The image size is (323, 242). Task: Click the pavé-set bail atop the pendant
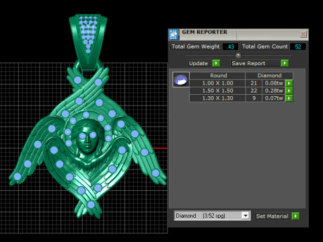pos(88,42)
